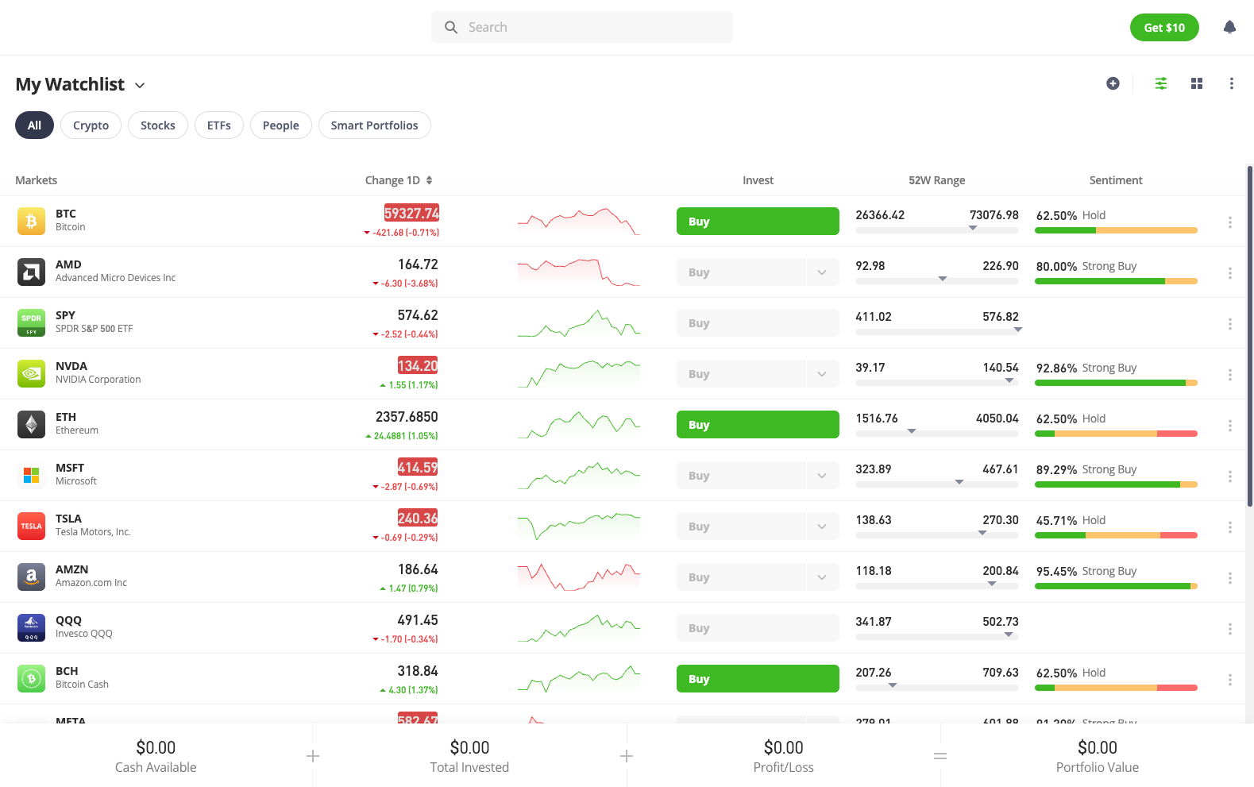Sort by Change 1D column
The height and width of the screenshot is (787, 1254).
[399, 180]
